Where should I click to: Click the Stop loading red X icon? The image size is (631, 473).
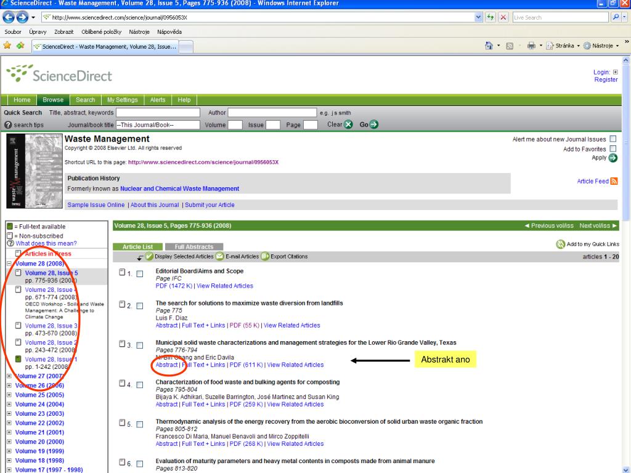[x=503, y=17]
